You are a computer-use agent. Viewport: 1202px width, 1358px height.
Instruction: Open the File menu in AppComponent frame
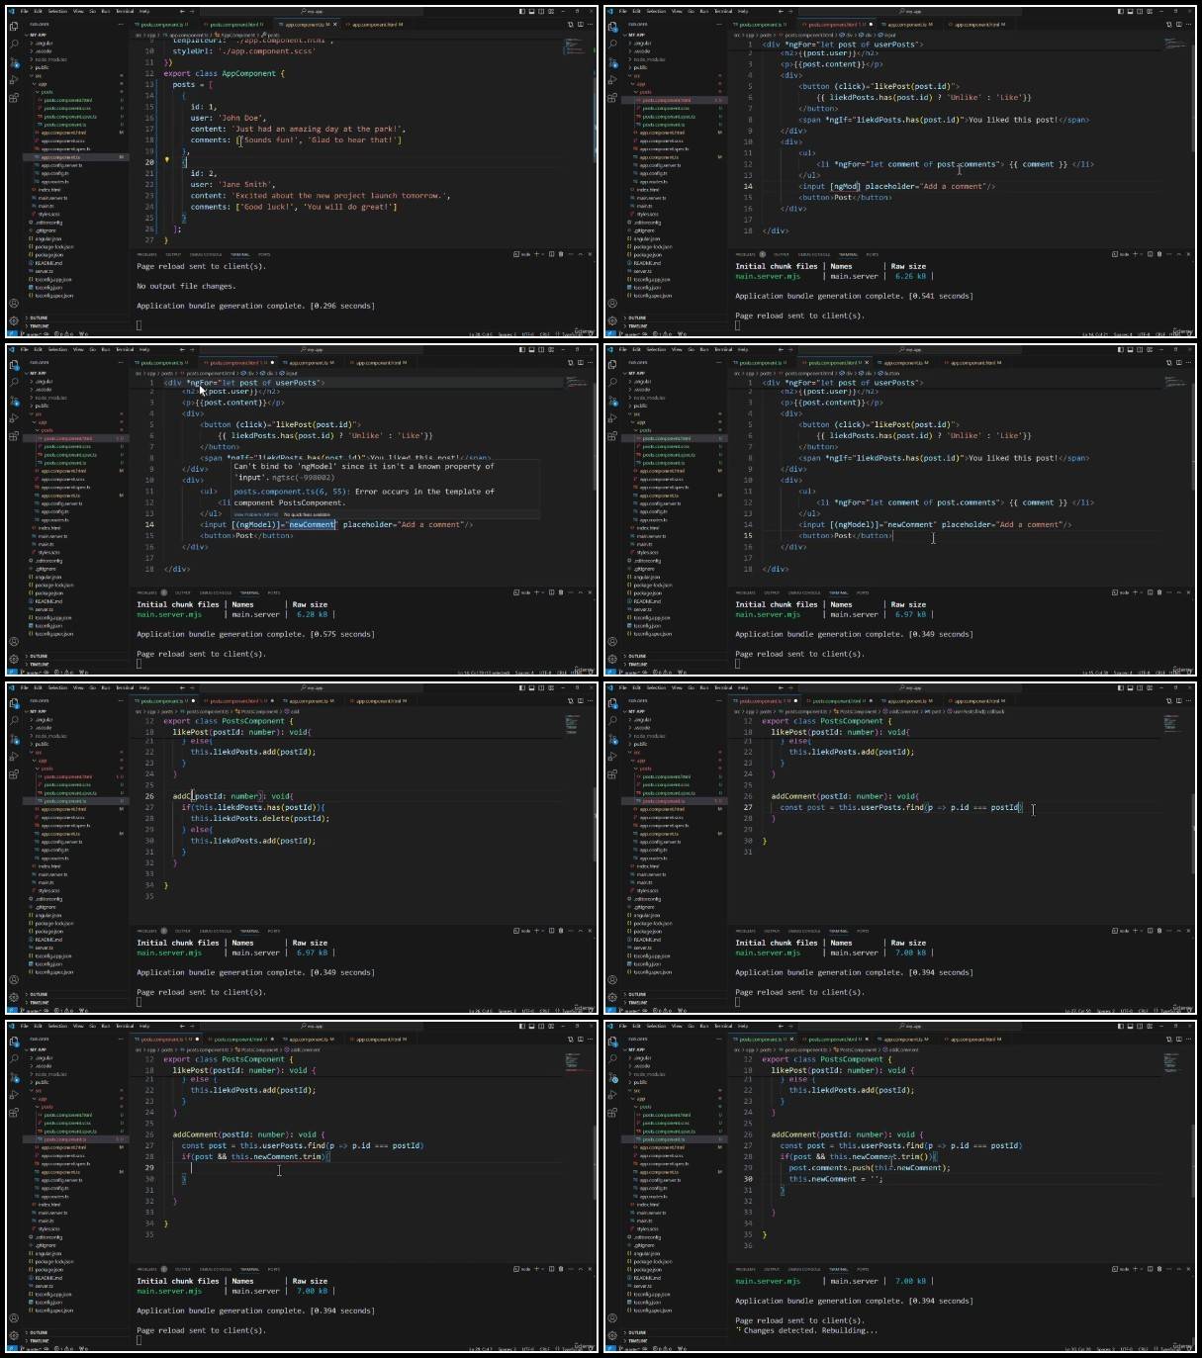point(25,11)
